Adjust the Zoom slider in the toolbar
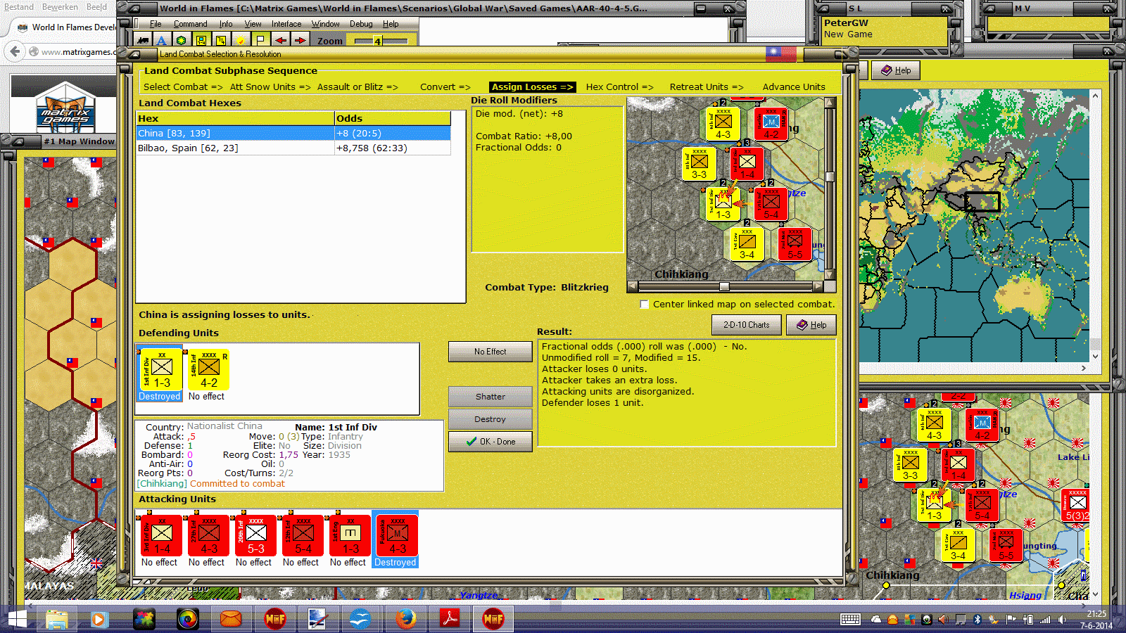 point(378,41)
